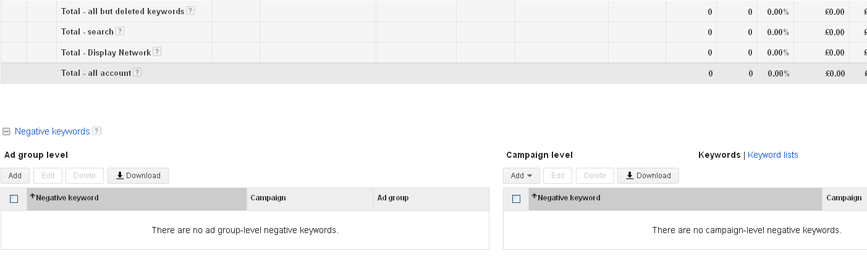Viewport: 867px width, 259px height.
Task: Click help icon next to Total - all account
Action: (137, 73)
